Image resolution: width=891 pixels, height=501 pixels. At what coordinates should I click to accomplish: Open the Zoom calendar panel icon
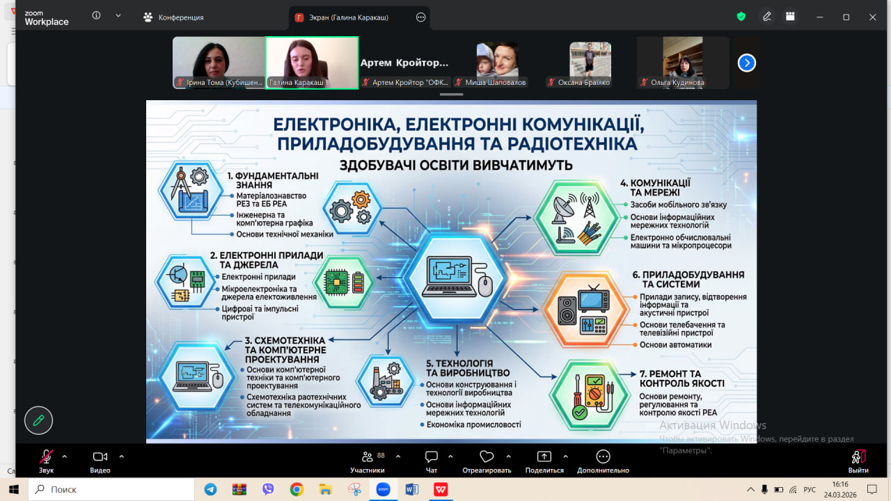[790, 17]
